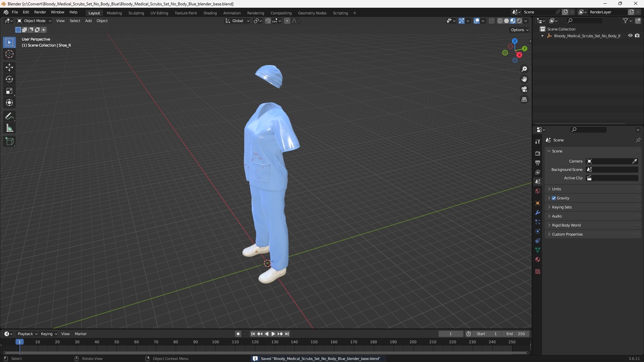Open the Particles properties tab
Viewport: 644px width, 362px height.
[538, 222]
